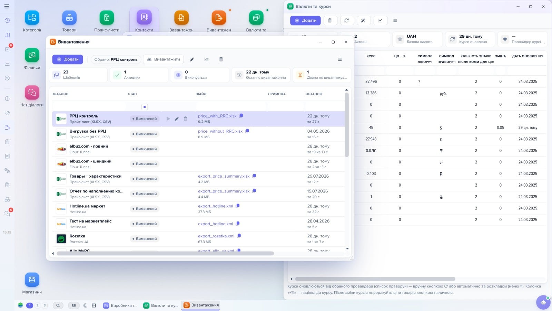Delete the РРЦ контроль row via trash icon
Viewport: 552px width, 311px height.
185,119
